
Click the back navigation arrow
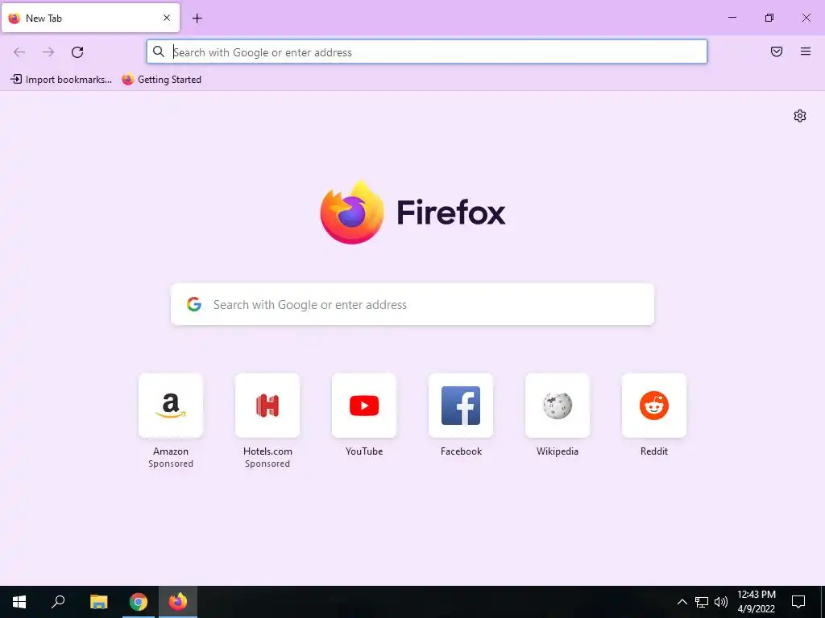pos(19,52)
